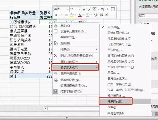Click the copy icon beside 复制

point(55,26)
